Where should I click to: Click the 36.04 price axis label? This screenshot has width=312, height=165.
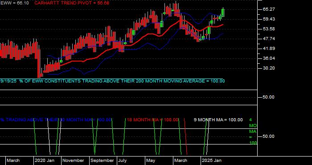(x=269, y=58)
